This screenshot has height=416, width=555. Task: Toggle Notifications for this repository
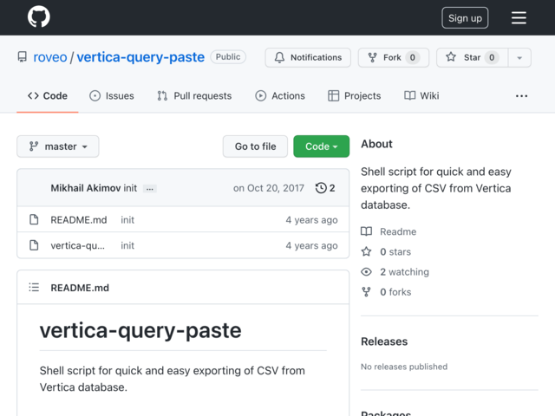pos(308,57)
